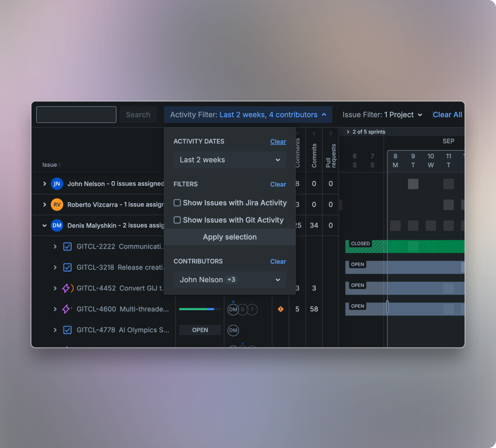
Task: Open the John Nelson +3 contributors dropdown
Action: (x=229, y=280)
